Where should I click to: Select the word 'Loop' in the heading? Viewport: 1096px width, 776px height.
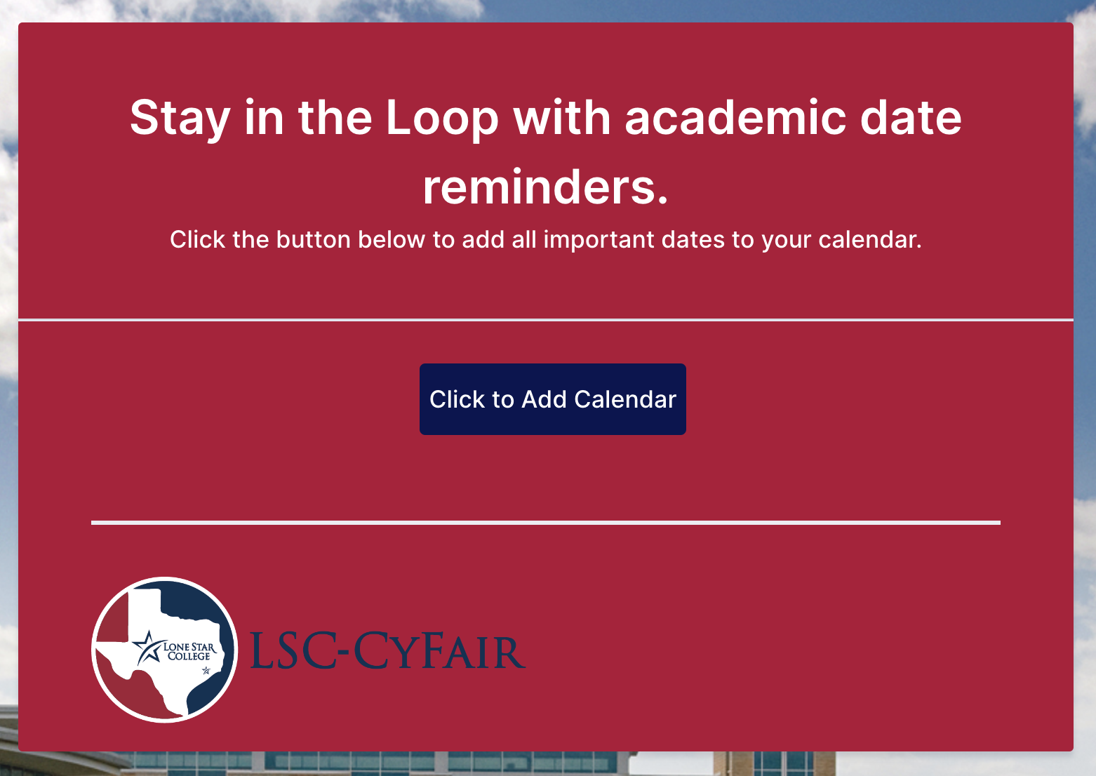442,117
